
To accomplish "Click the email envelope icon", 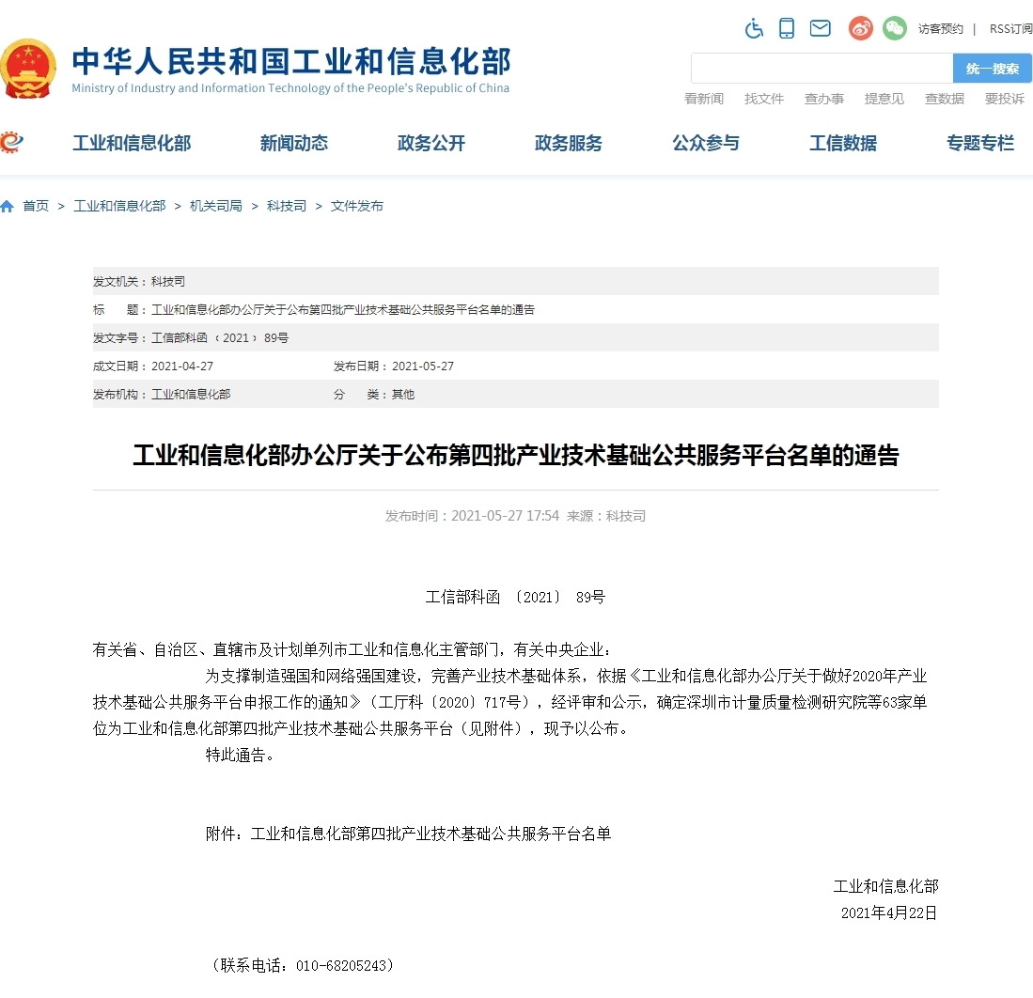I will point(821,28).
